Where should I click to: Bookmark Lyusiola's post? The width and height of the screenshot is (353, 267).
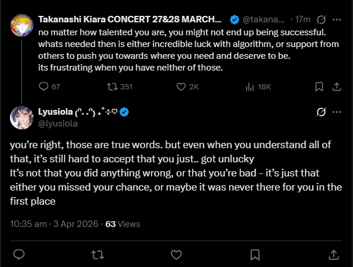(x=255, y=254)
